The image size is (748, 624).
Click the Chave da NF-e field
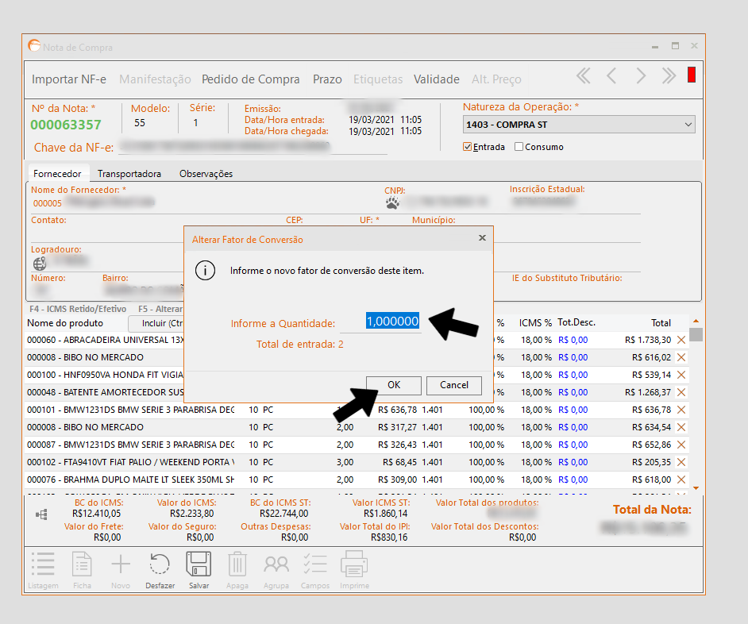[x=253, y=147]
